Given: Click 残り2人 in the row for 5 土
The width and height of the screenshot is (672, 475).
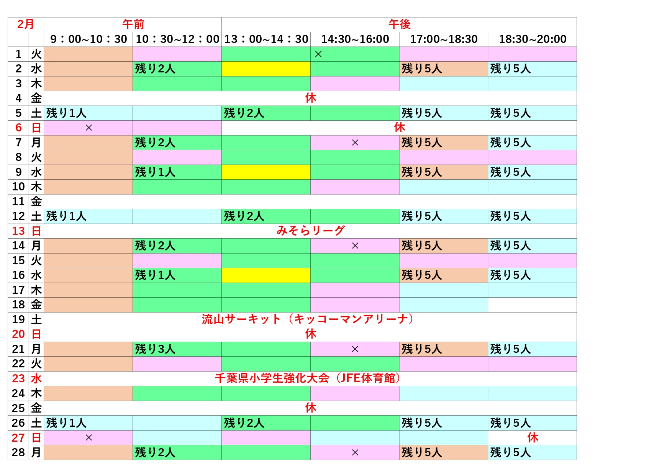Looking at the screenshot, I should pos(244,113).
